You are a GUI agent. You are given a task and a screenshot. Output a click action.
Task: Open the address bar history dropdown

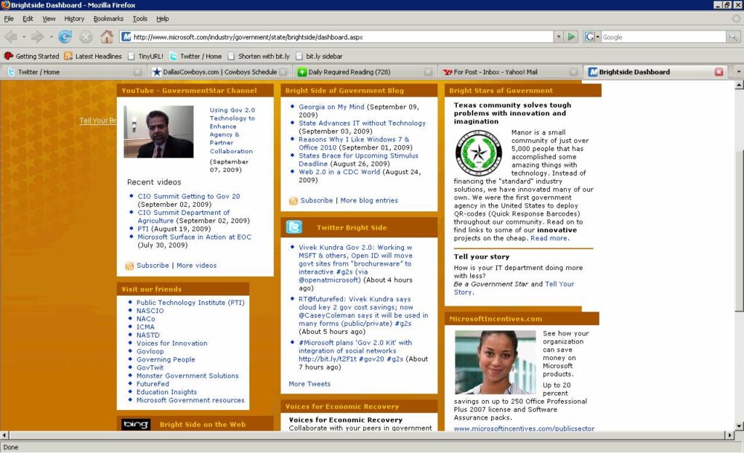558,36
